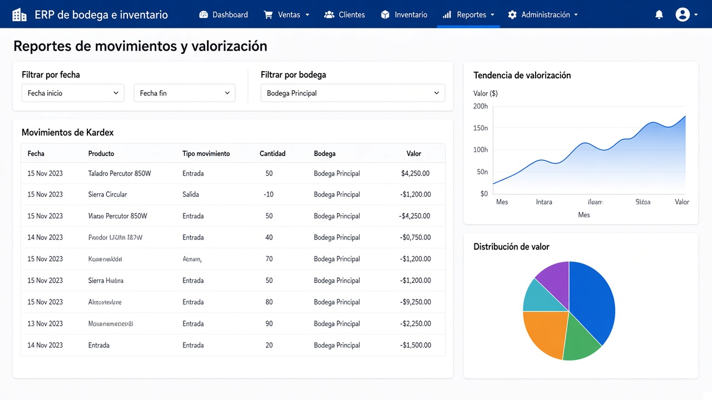Go to the Inventario menu item
Image resolution: width=712 pixels, height=400 pixels.
point(411,15)
